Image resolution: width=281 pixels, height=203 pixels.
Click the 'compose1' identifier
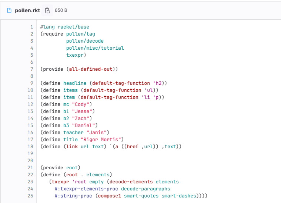pos(110,196)
